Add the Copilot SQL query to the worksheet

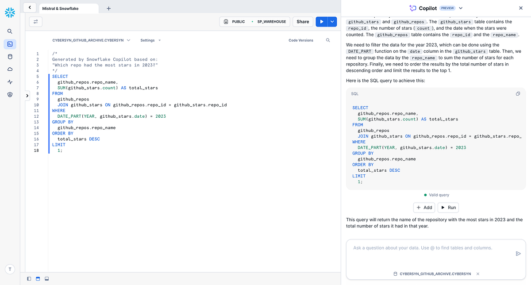click(424, 207)
